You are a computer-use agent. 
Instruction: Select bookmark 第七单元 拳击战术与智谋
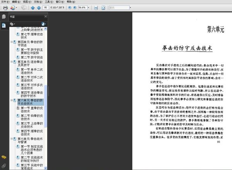coord(30,140)
